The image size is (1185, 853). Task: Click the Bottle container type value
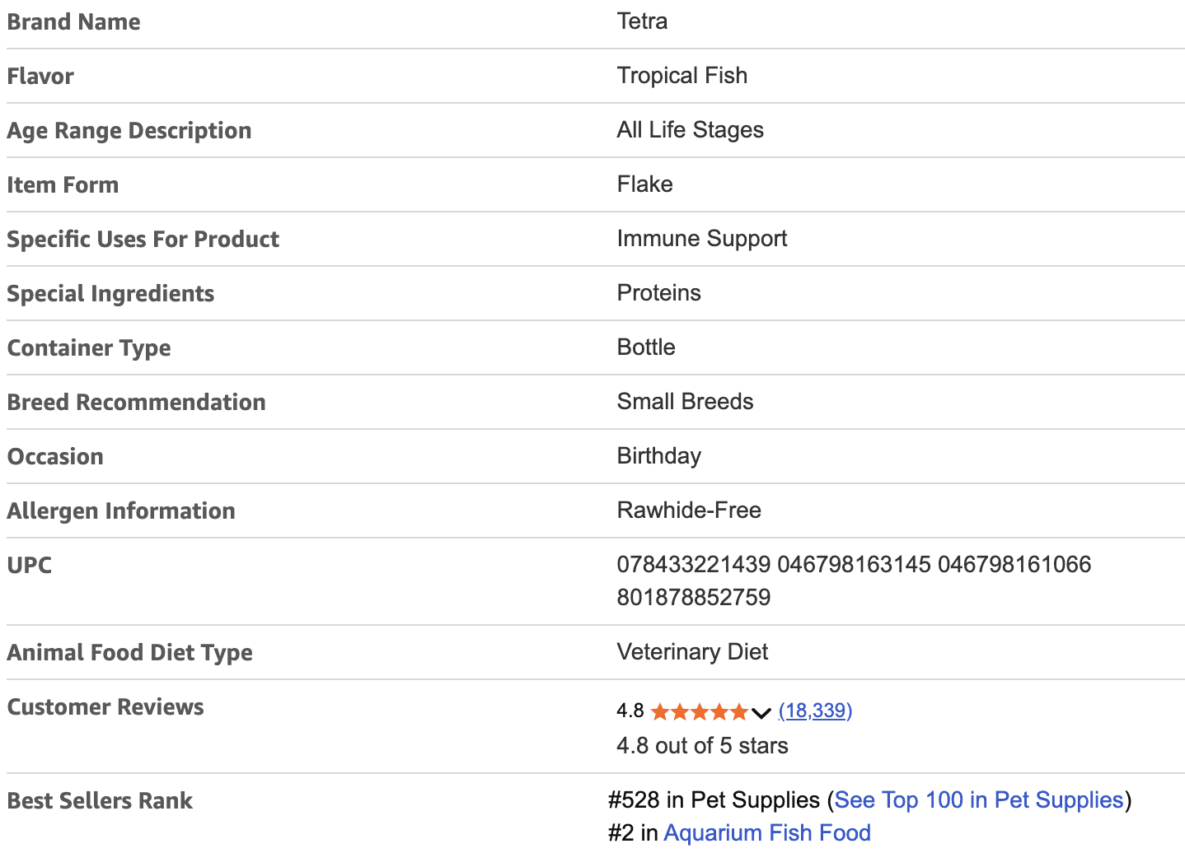pyautogui.click(x=646, y=347)
